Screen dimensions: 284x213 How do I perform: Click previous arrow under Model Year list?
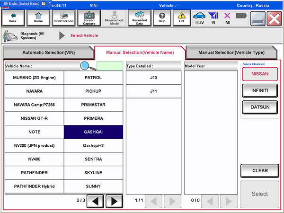(210, 201)
